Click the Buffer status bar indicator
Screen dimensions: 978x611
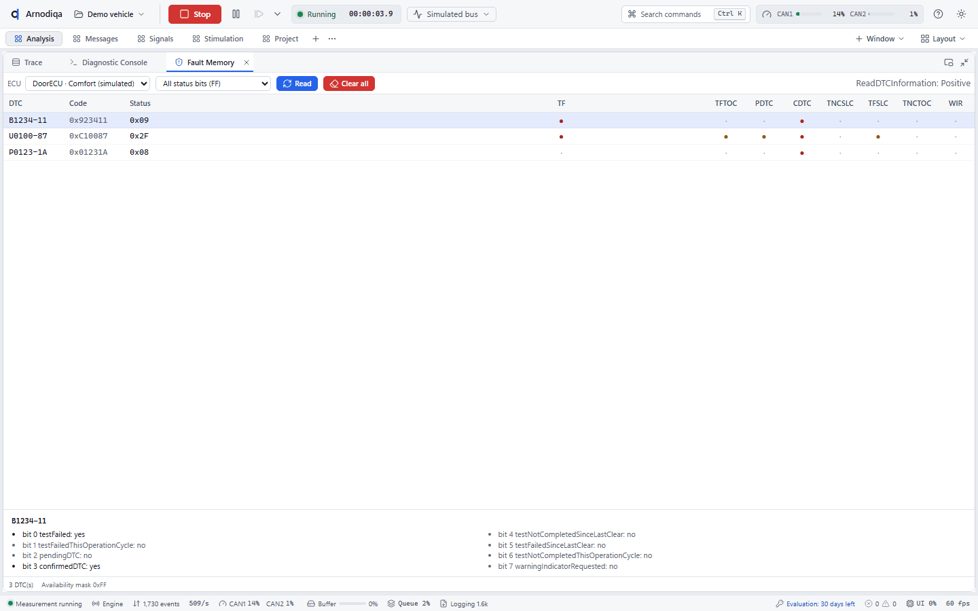tap(342, 604)
